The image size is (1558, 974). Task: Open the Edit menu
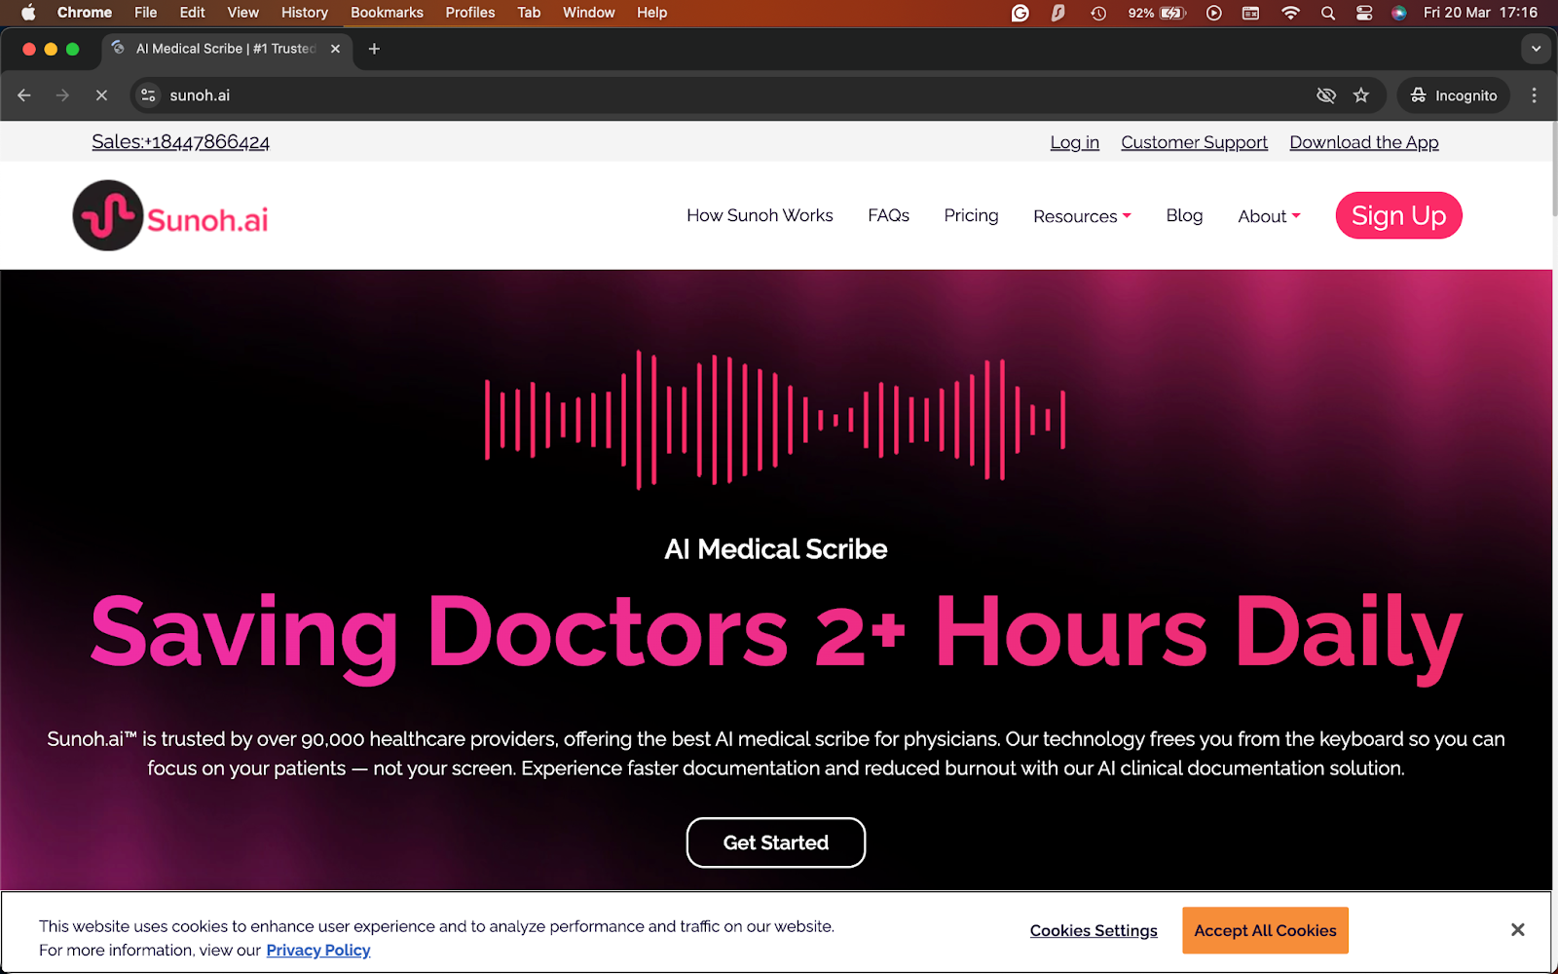click(x=192, y=13)
